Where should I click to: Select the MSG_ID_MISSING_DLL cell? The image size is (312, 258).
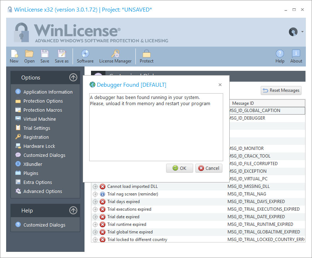coord(248,186)
